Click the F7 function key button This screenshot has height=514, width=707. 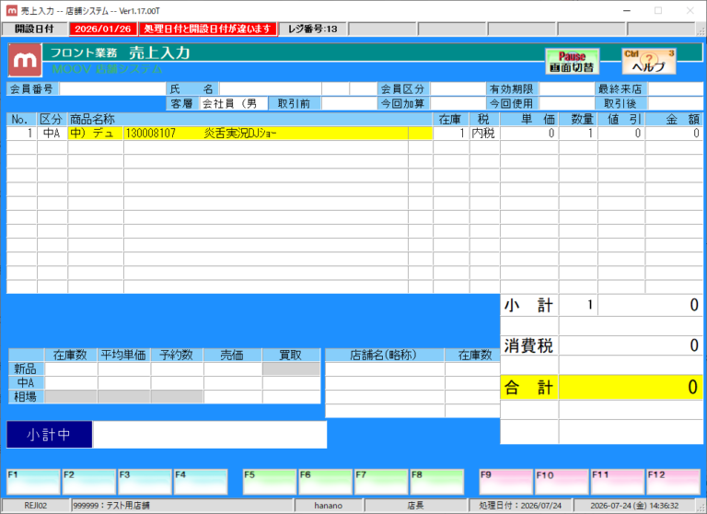click(381, 482)
